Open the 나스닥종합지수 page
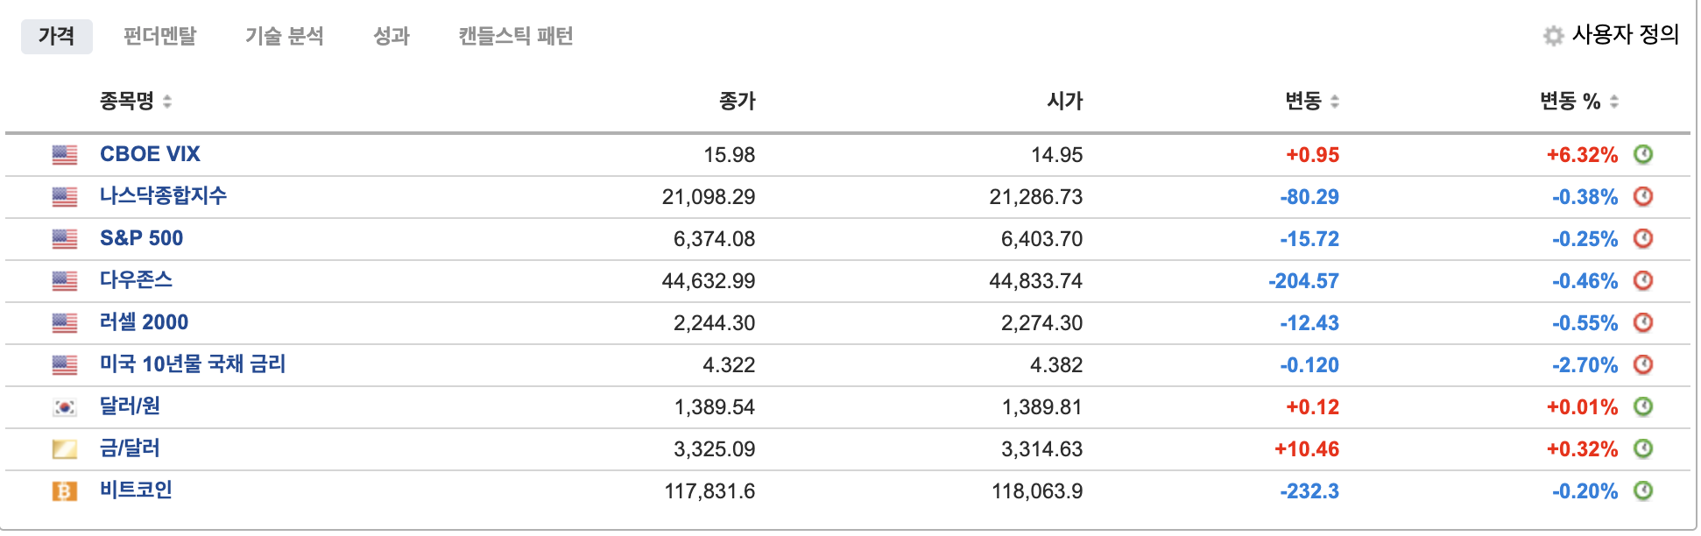Viewport: 1701px width, 536px height. tap(163, 196)
